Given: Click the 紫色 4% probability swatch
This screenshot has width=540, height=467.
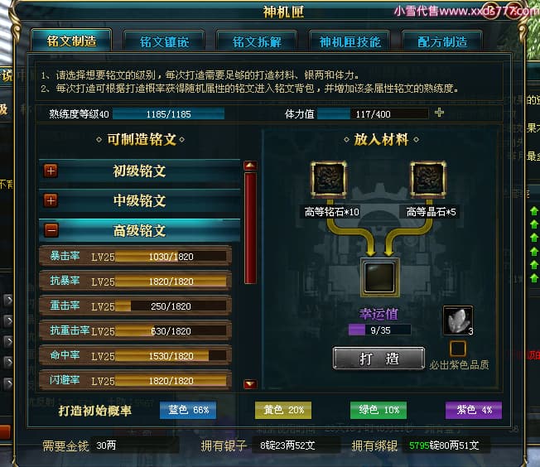Looking at the screenshot, I should tap(474, 410).
